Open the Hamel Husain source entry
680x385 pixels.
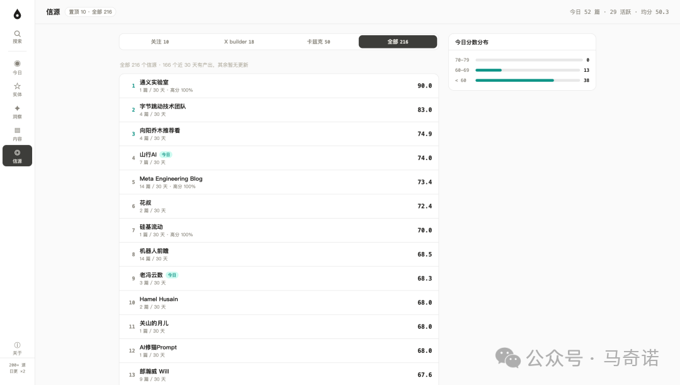click(x=279, y=302)
